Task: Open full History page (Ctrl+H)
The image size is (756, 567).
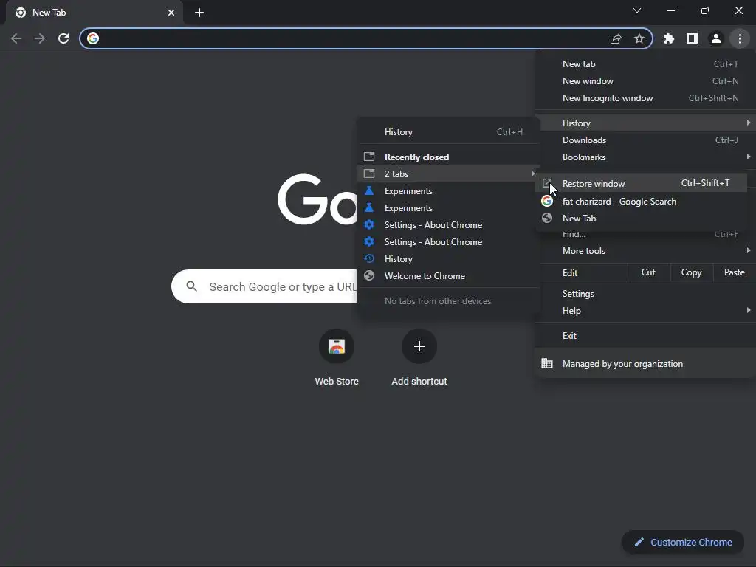Action: point(448,132)
